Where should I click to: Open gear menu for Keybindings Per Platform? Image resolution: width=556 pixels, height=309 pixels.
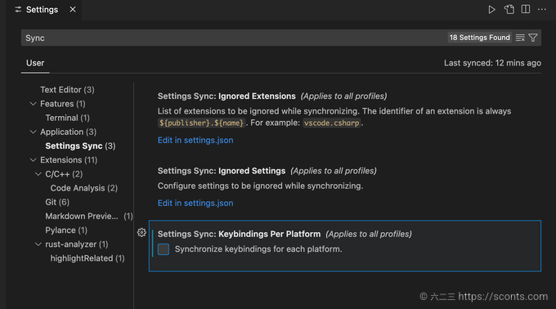pyautogui.click(x=141, y=232)
